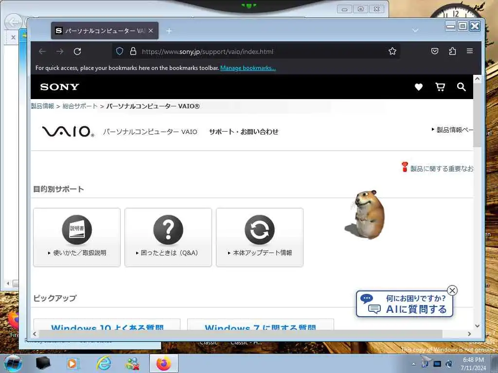Open tracking protection shield icon
The width and height of the screenshot is (498, 373).
[120, 51]
